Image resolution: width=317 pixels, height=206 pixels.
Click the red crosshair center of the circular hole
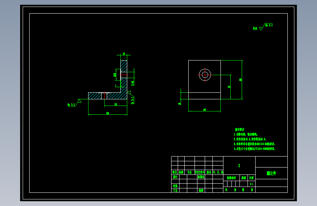205,75
